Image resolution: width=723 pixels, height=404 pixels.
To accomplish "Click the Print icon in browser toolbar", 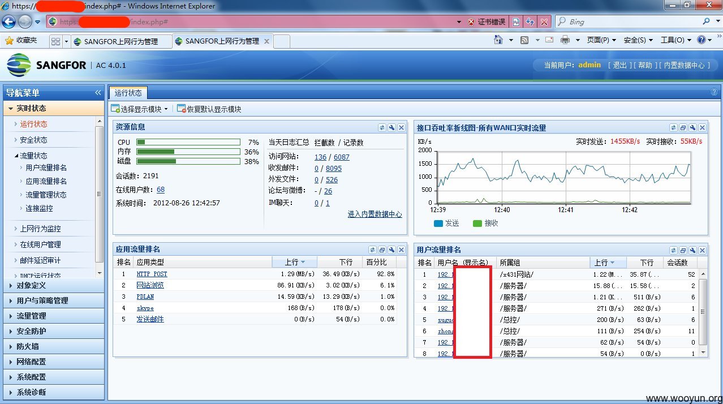I will click(564, 41).
